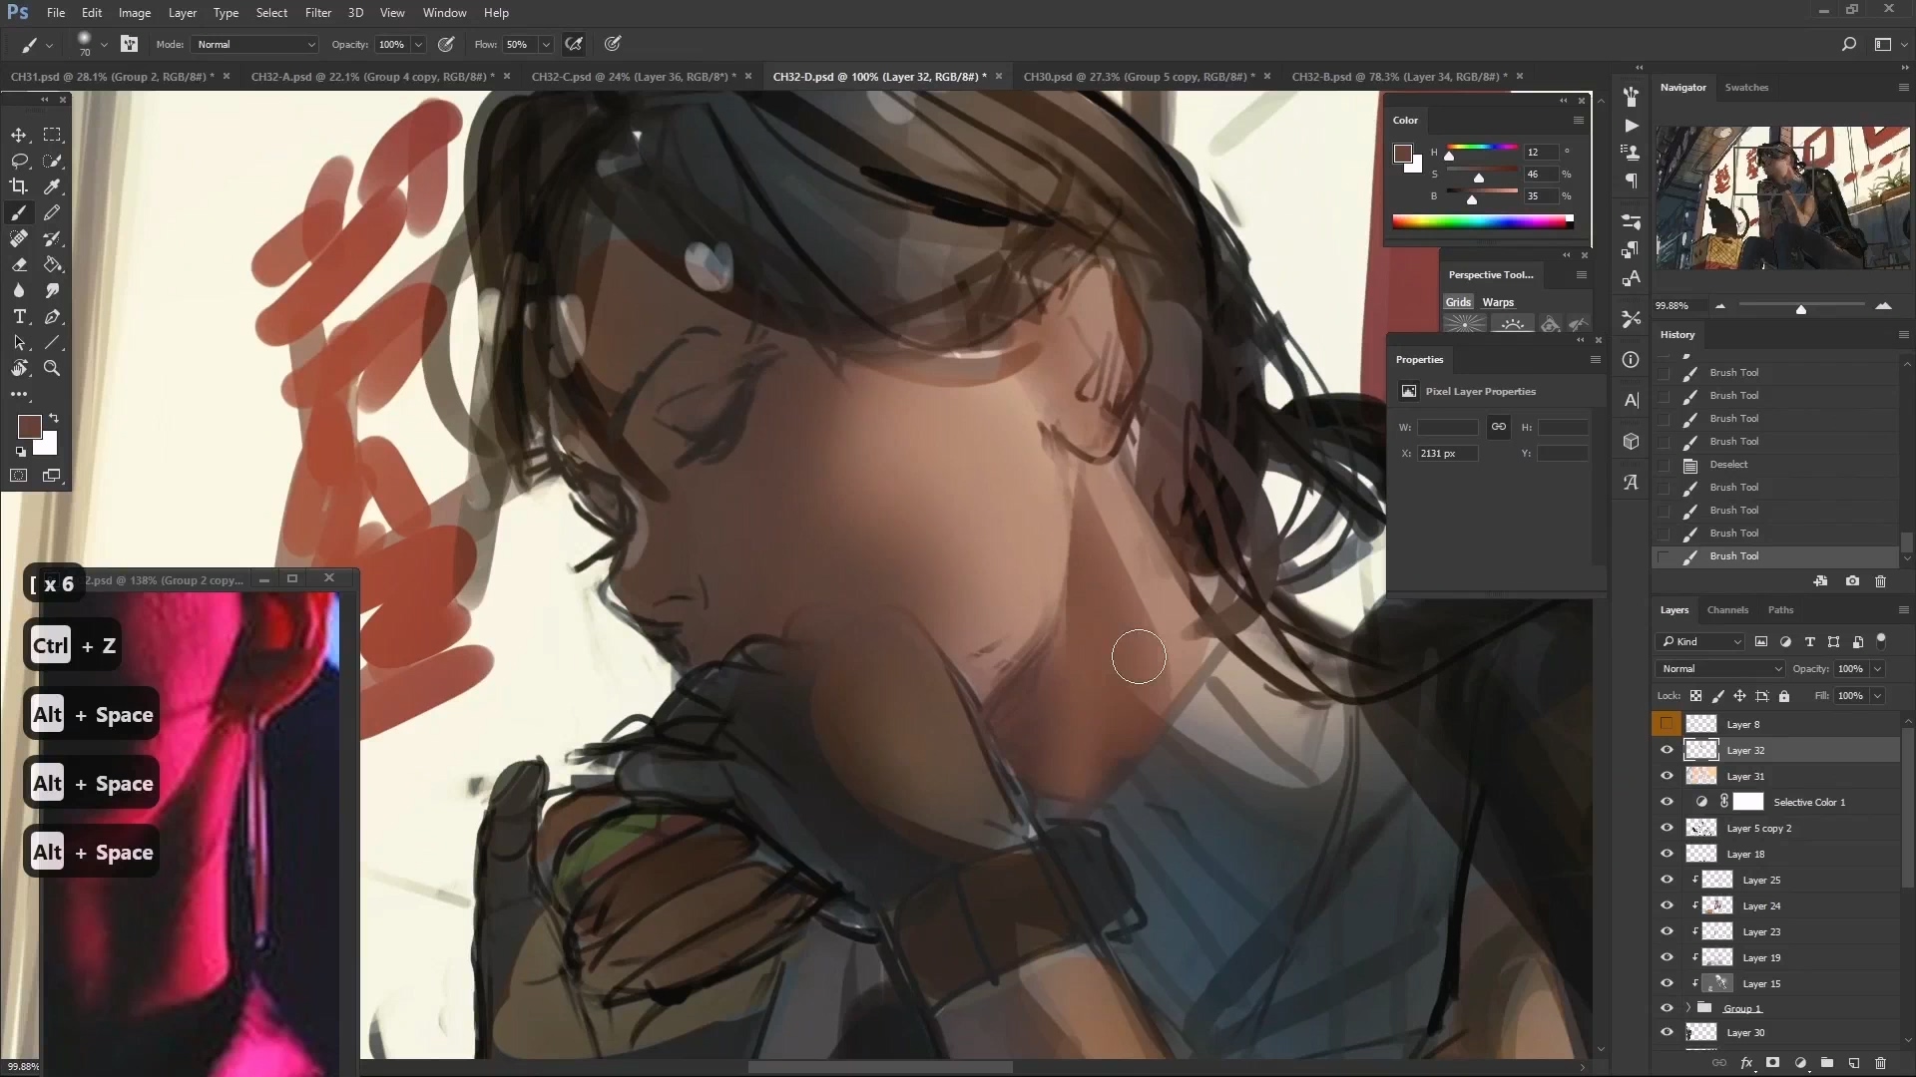Open brush Mode dropdown
Viewport: 1916px width, 1077px height.
click(x=255, y=44)
